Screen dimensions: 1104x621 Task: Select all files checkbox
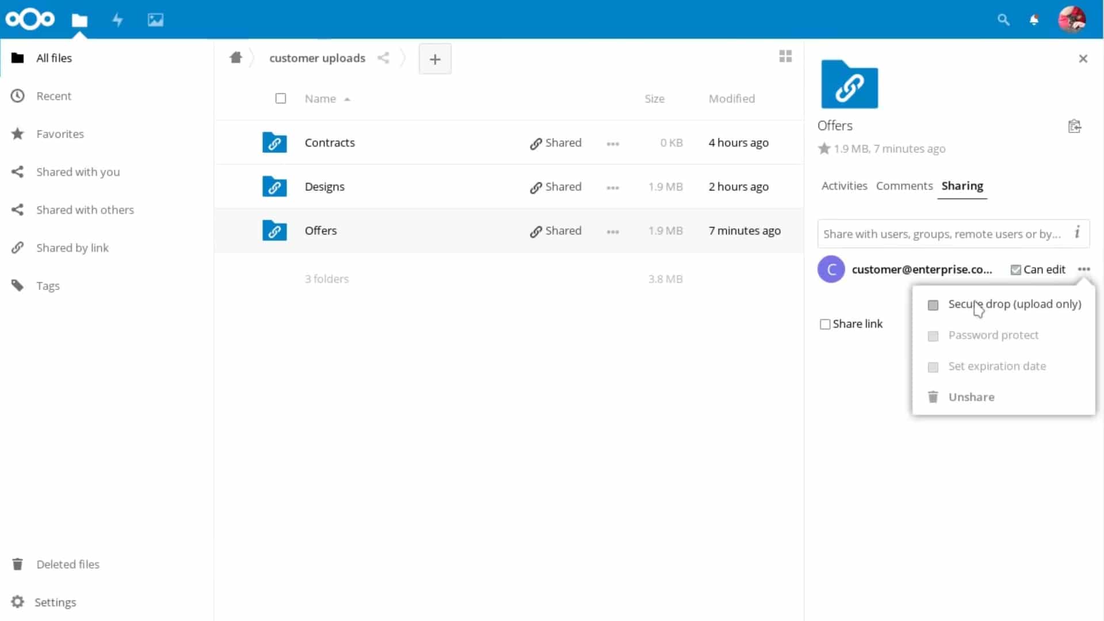(x=280, y=98)
